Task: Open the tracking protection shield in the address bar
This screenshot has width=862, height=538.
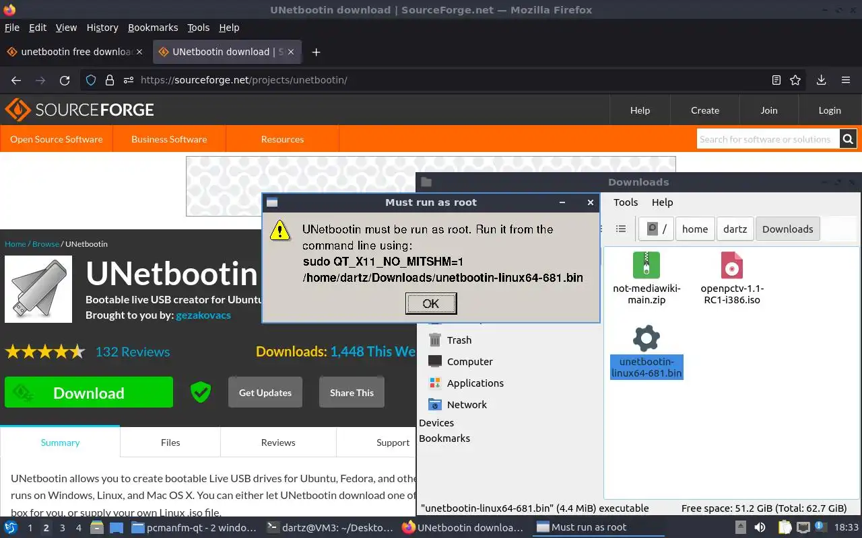Action: [91, 80]
